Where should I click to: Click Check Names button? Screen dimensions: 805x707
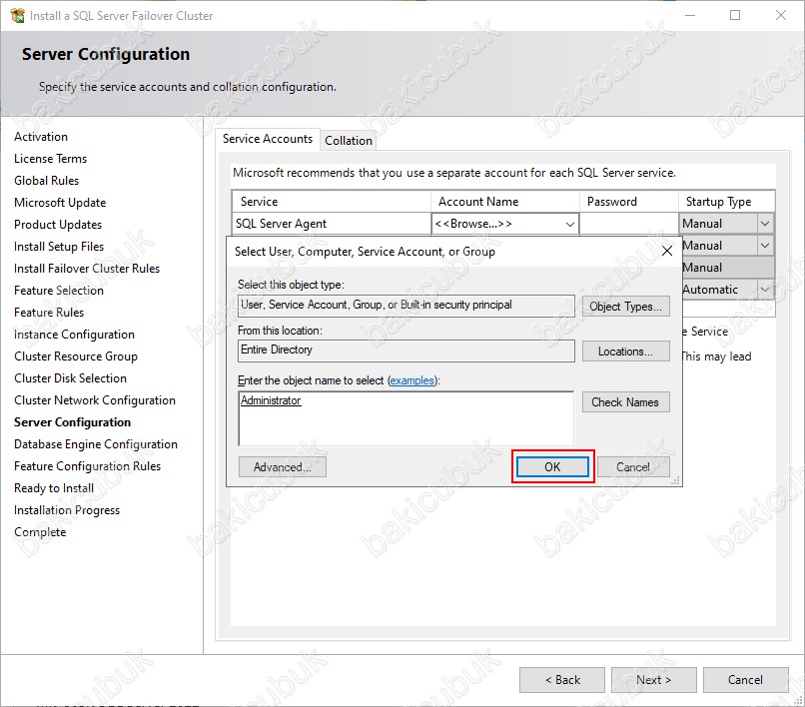coord(625,402)
